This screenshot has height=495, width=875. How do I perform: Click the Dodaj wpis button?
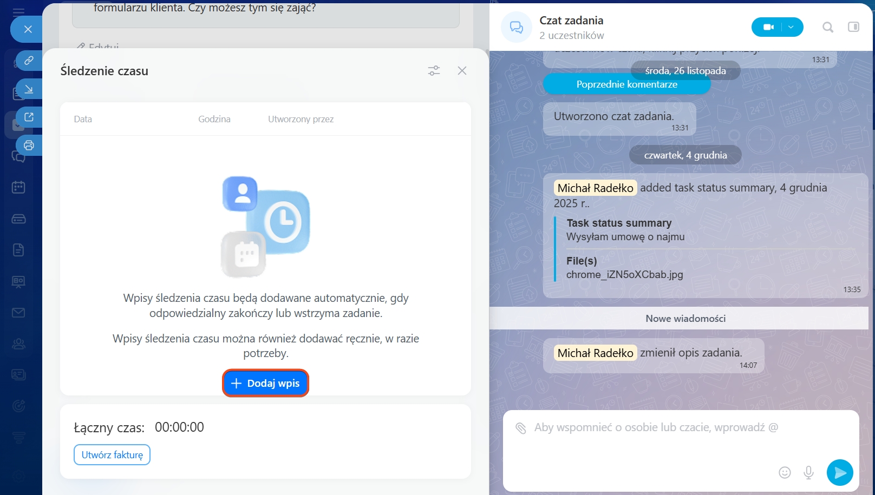[265, 383]
